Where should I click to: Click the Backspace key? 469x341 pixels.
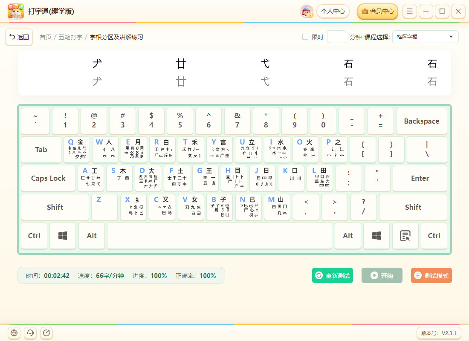(x=421, y=121)
